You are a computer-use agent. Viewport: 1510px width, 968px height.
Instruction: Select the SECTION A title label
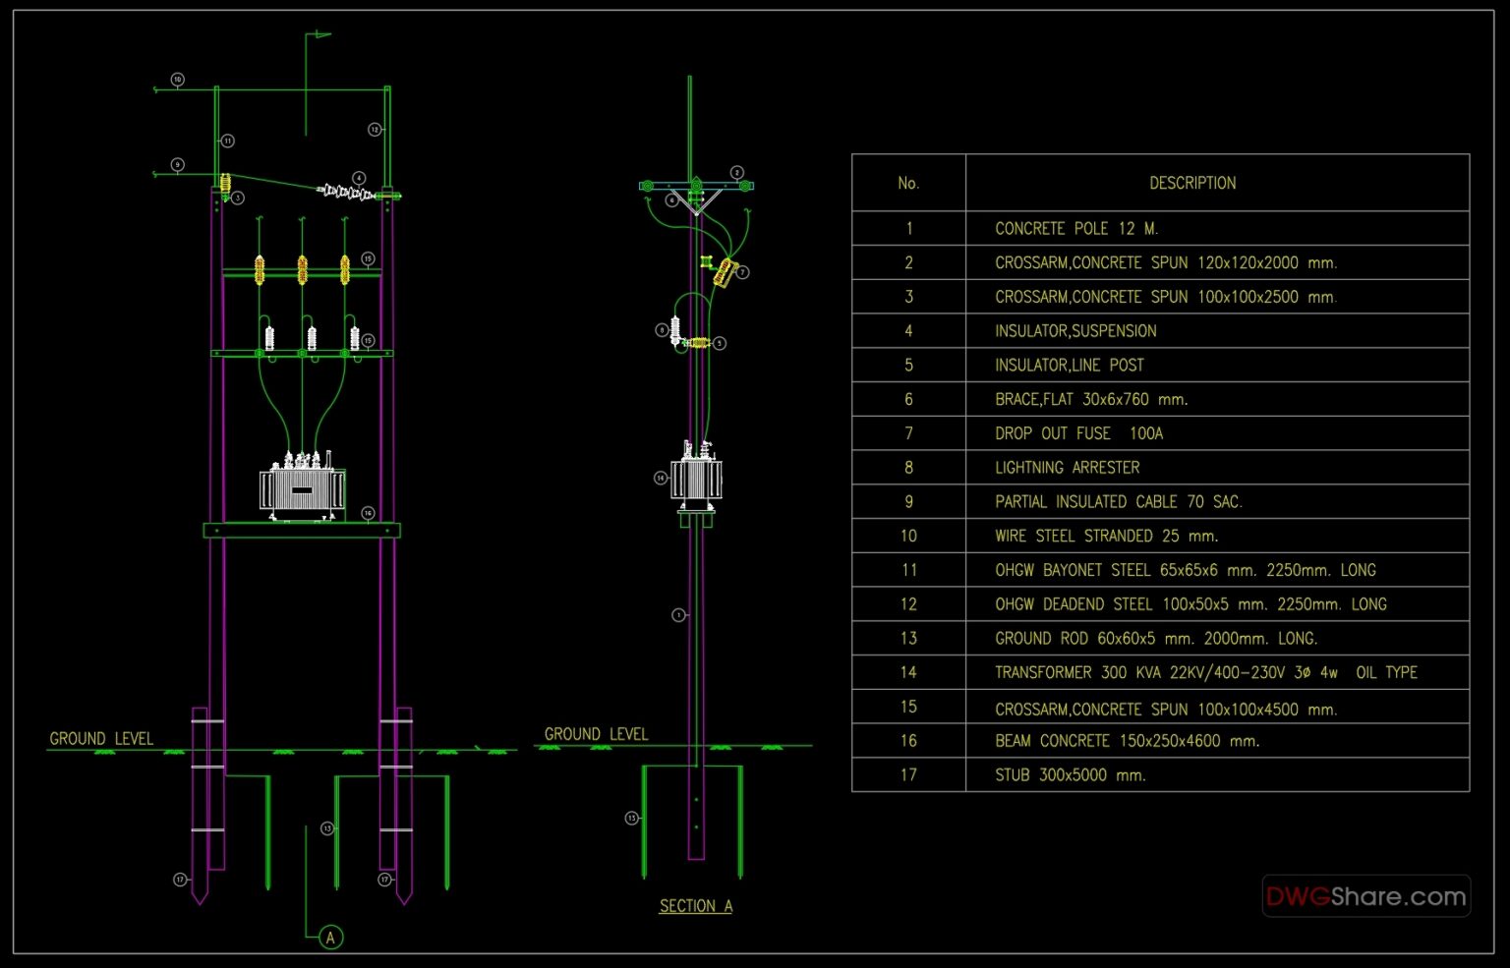(x=695, y=905)
